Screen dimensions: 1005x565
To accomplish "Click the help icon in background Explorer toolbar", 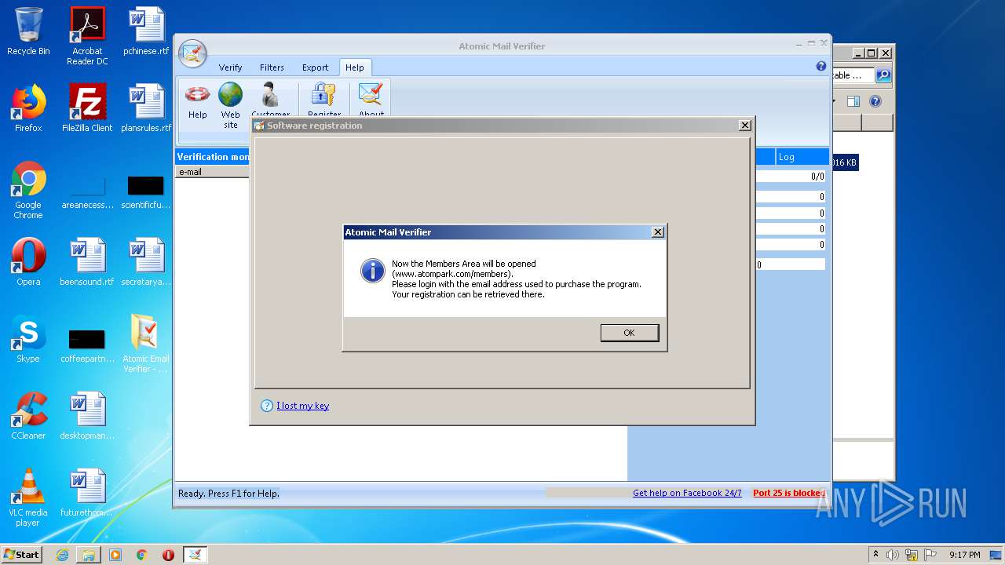I will pyautogui.click(x=875, y=101).
